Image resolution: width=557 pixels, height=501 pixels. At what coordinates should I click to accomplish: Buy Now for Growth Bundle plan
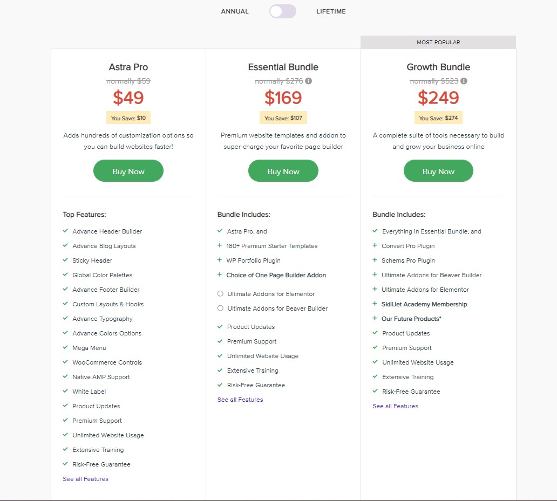438,171
